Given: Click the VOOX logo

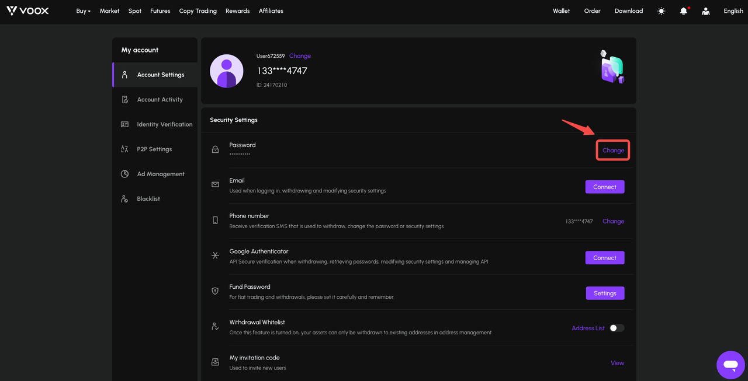Looking at the screenshot, I should coord(27,11).
